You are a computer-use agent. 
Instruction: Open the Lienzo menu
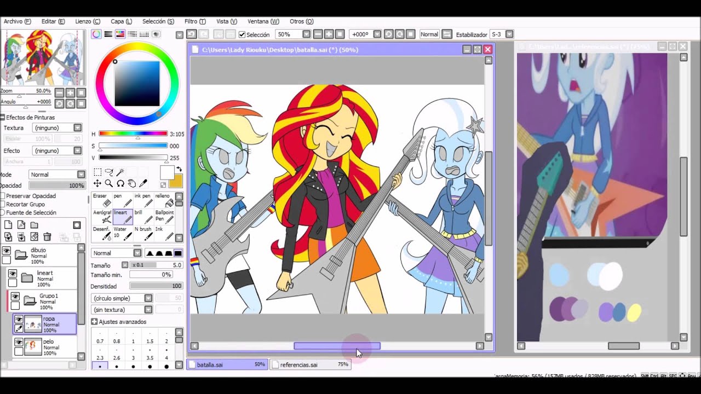pos(88,21)
